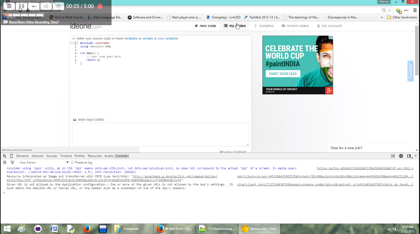This screenshot has height=234, width=420.
Task: Open the follow_button source link
Action: coord(365,169)
